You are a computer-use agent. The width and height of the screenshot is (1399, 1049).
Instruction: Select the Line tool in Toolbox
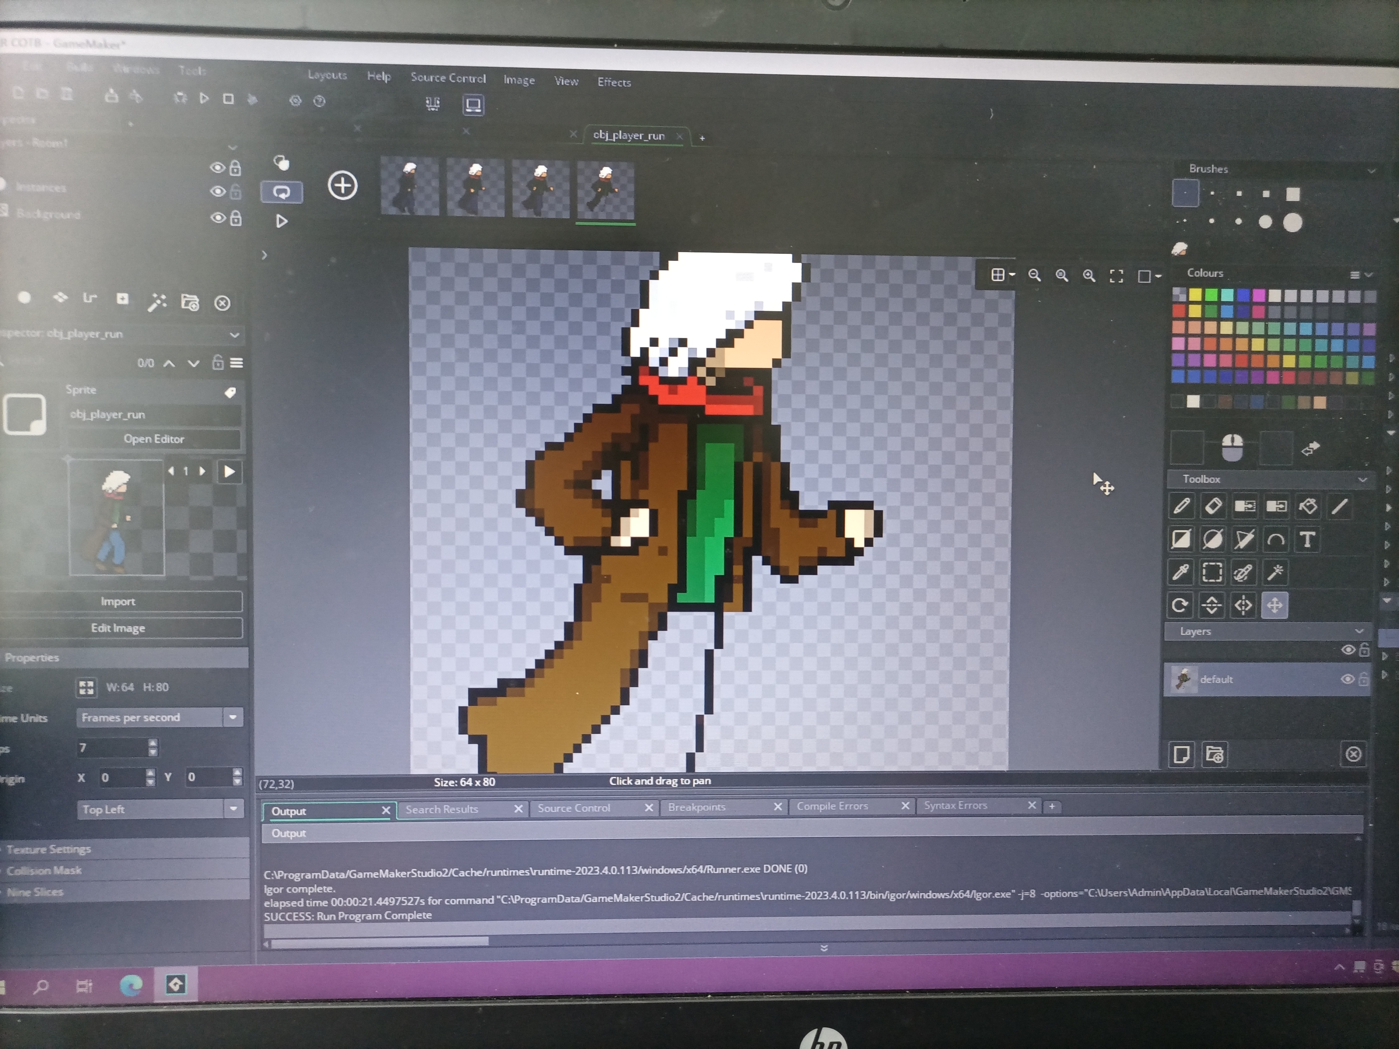click(1340, 506)
